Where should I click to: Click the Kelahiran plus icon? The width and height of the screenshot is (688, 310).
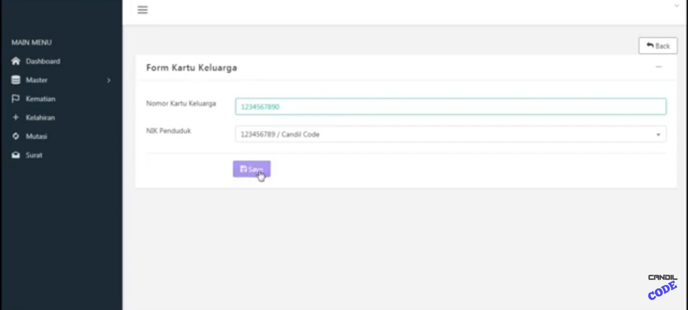point(15,117)
